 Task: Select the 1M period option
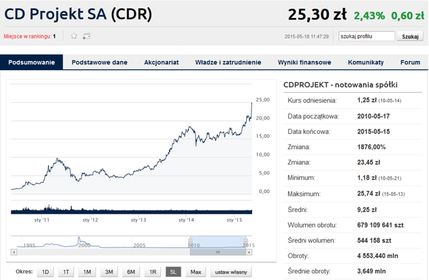[88, 272]
